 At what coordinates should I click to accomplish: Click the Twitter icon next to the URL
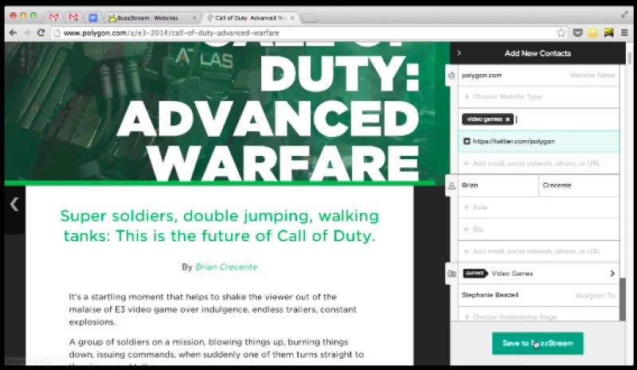tap(466, 141)
